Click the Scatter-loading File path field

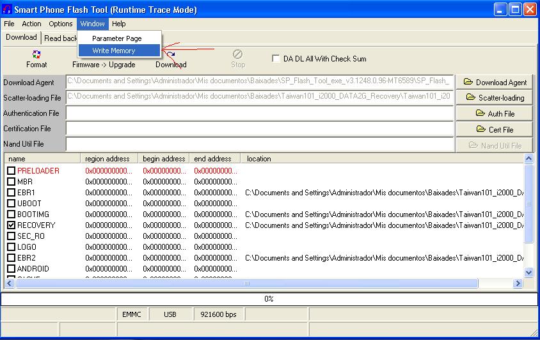(260, 97)
